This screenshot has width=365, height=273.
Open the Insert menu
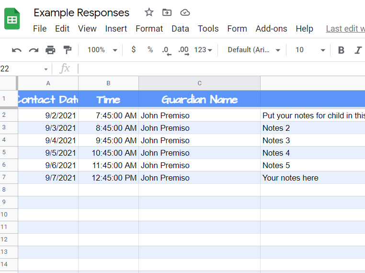pyautogui.click(x=116, y=29)
